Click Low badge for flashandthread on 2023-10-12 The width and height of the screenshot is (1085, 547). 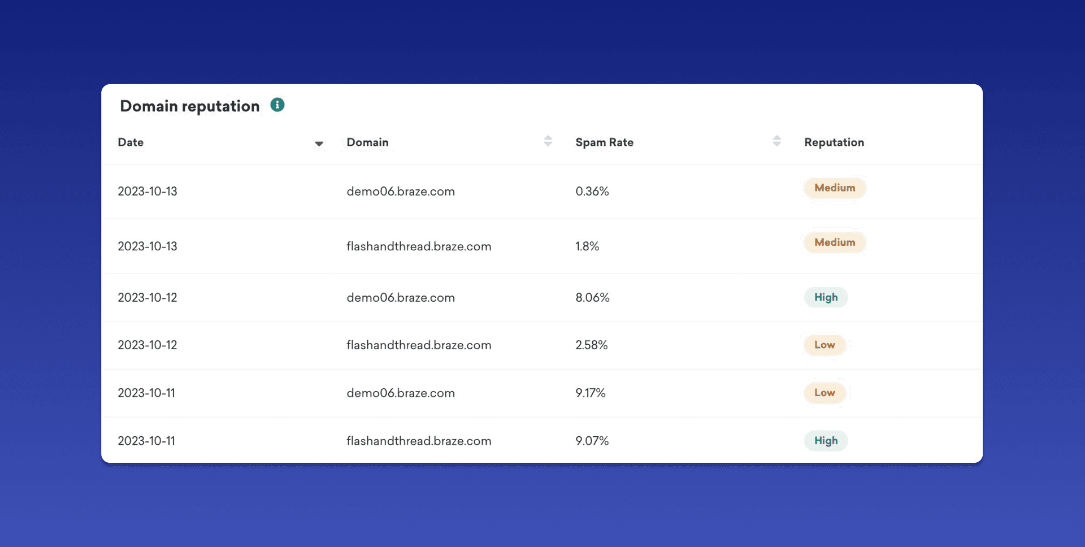824,345
